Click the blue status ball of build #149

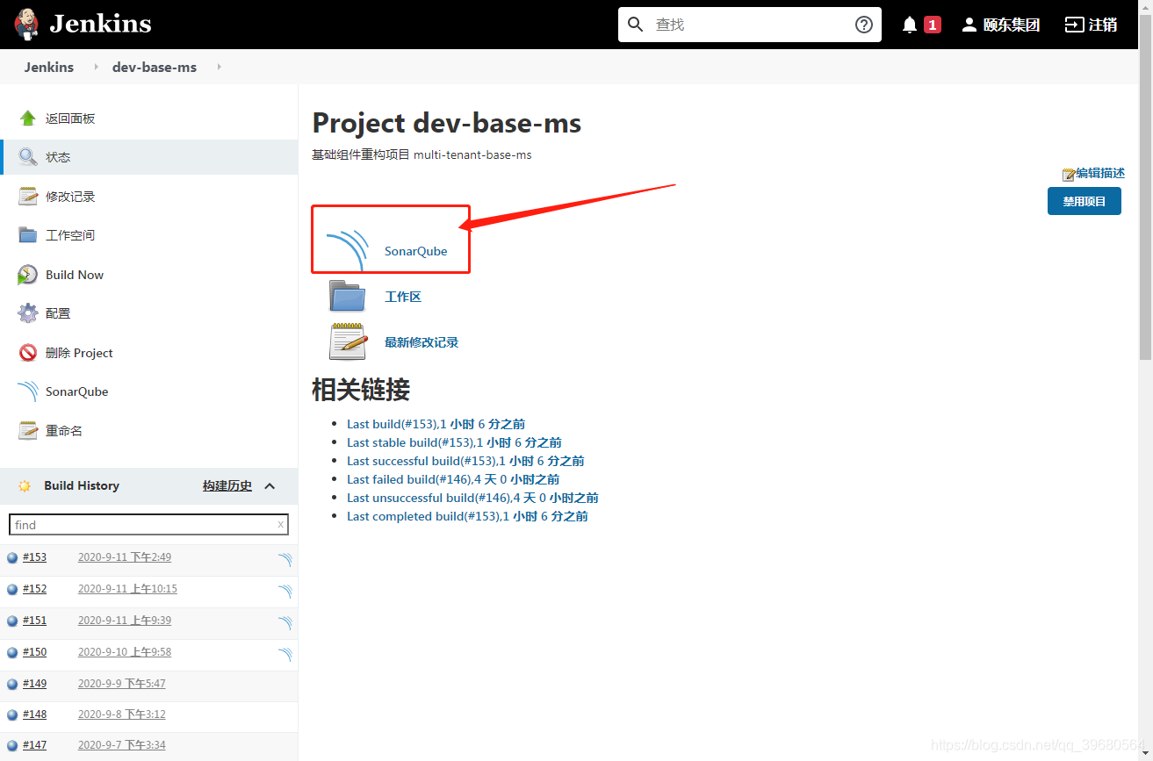[x=12, y=685]
